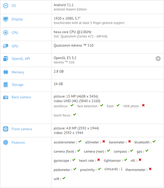Image resolution: width=164 pixels, height=188 pixels.
Task: Click the red X beside nfc
Action: (140, 160)
